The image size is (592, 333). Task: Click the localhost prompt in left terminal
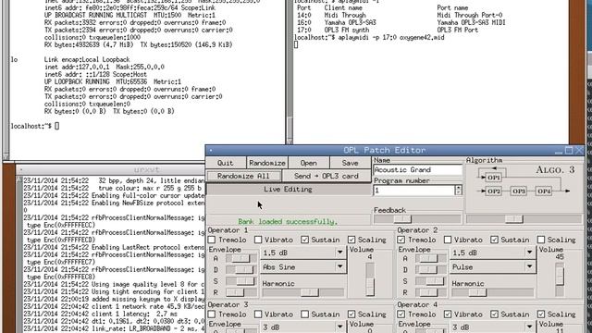[x=31, y=126]
